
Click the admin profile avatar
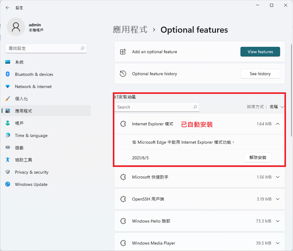16,27
